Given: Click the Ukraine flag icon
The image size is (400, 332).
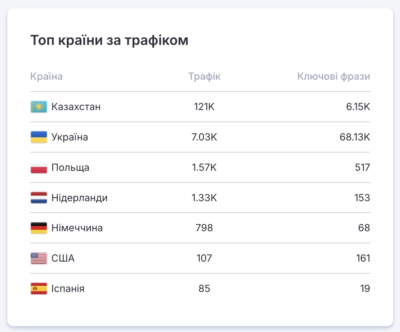Looking at the screenshot, I should (39, 137).
